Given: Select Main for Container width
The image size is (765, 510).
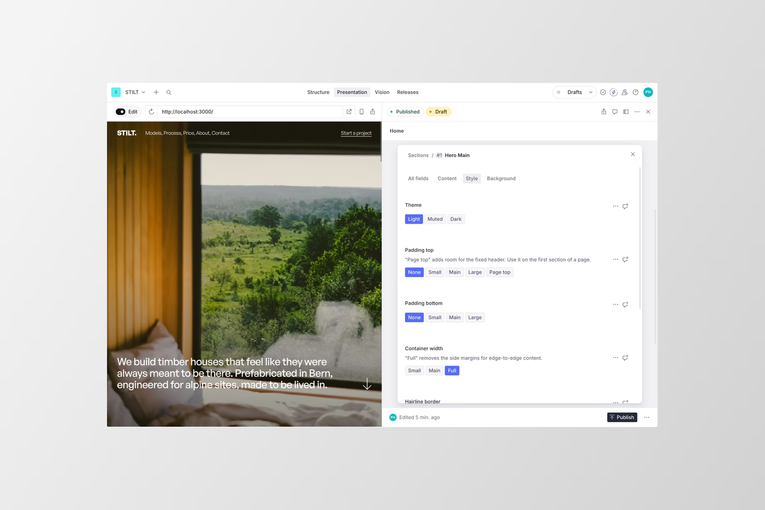Looking at the screenshot, I should (434, 371).
